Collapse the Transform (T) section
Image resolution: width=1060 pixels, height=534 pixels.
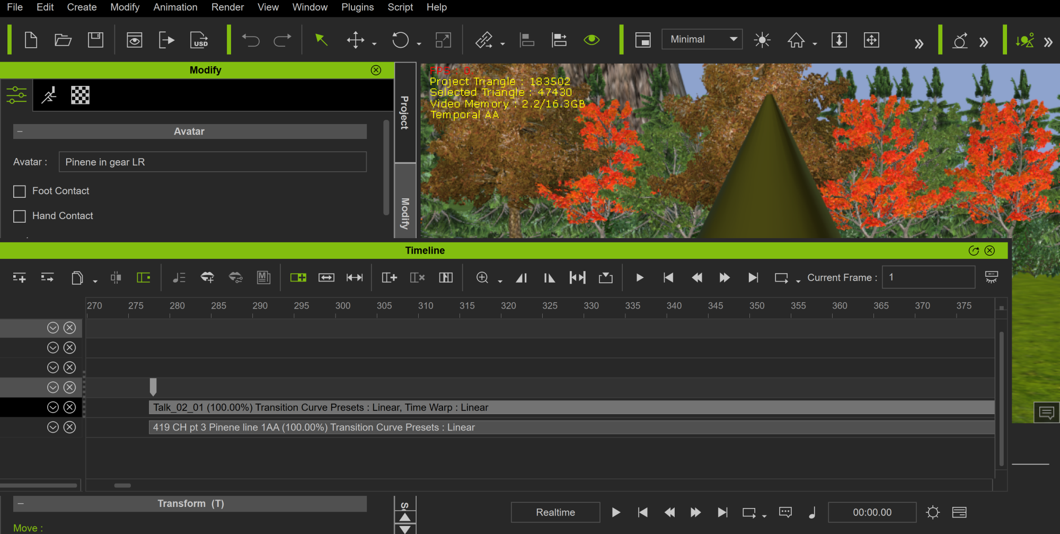[20, 504]
